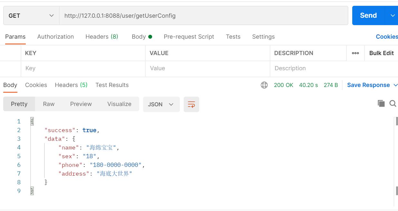Open the response language dropdown showing JSON
This screenshot has height=211, width=398.
pos(161,104)
